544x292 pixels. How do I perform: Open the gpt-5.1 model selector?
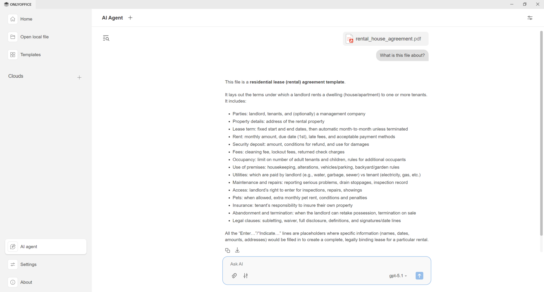(398, 276)
